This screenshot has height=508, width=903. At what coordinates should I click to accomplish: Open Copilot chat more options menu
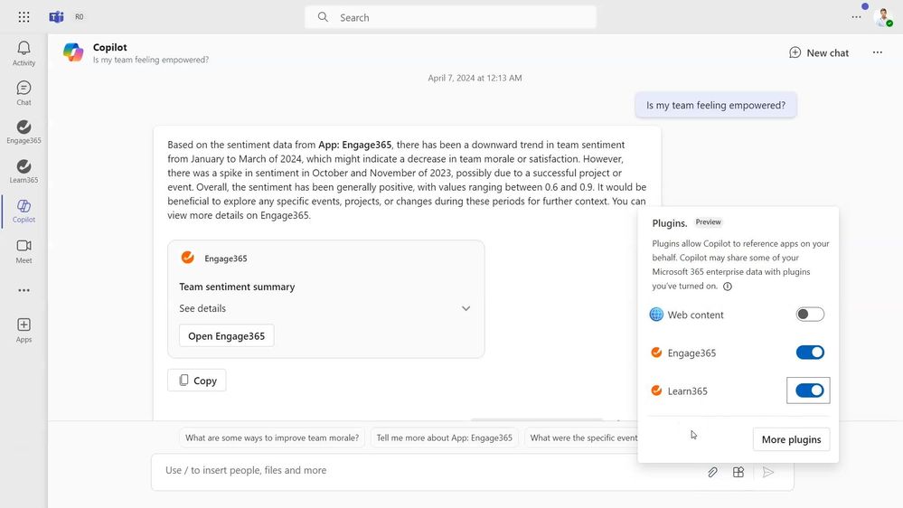coord(877,52)
